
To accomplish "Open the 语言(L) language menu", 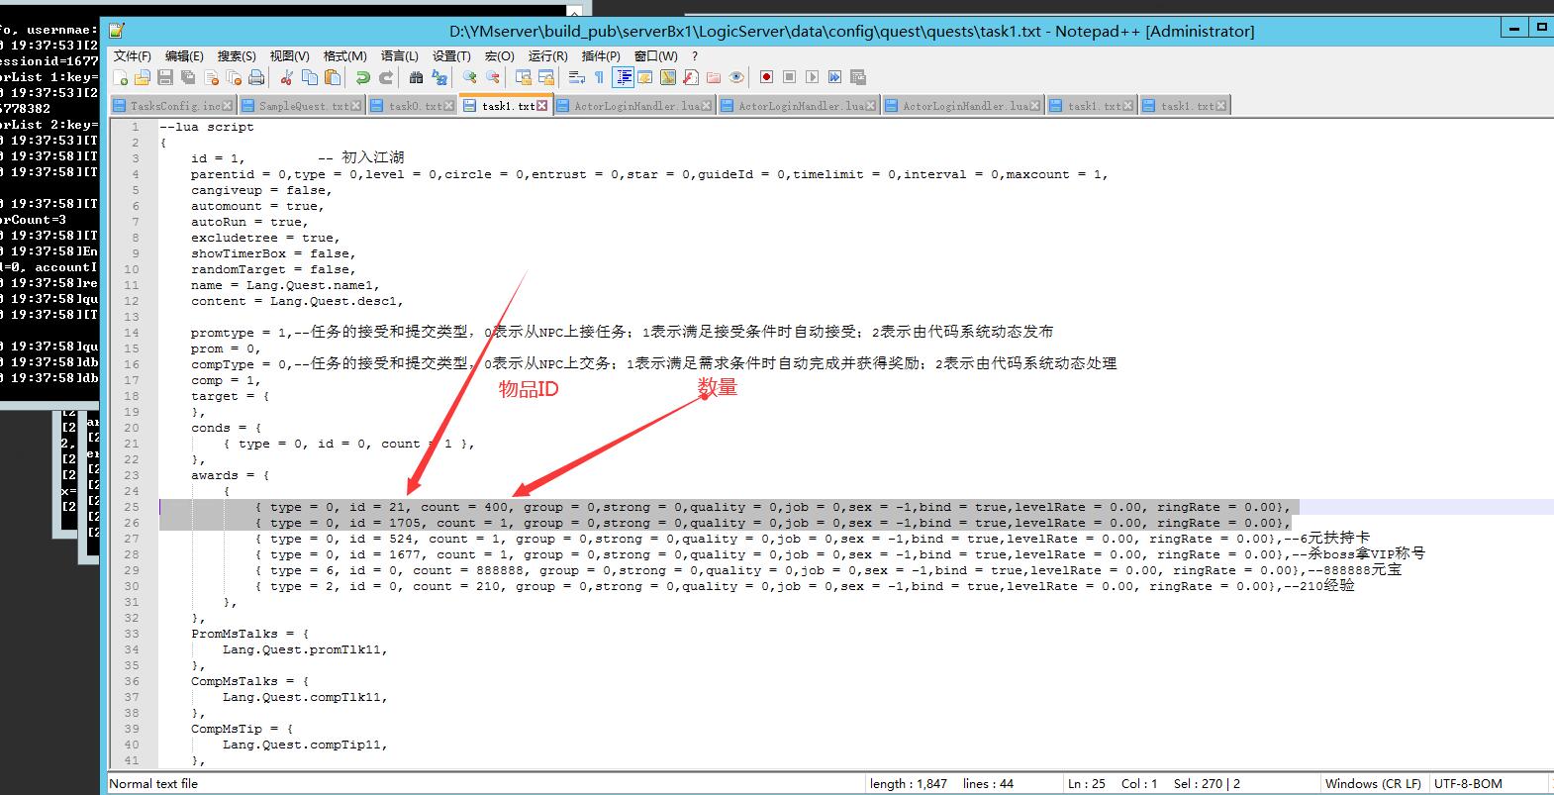I will 399,56.
